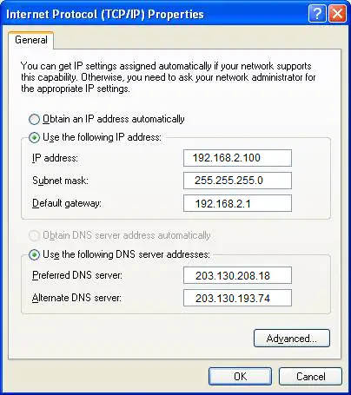
Task: Click the Subnet mask label
Action: click(x=60, y=181)
